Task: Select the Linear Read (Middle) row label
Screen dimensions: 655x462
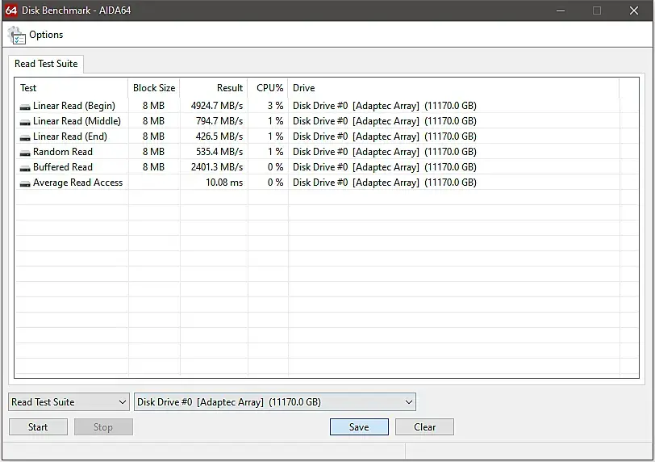Action: click(77, 121)
